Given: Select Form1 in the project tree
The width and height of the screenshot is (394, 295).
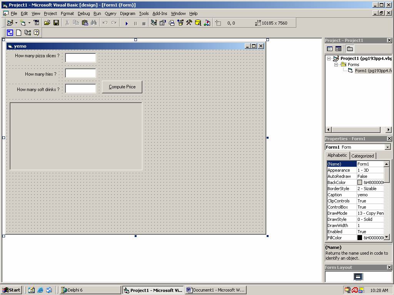Looking at the screenshot, I should (x=372, y=71).
